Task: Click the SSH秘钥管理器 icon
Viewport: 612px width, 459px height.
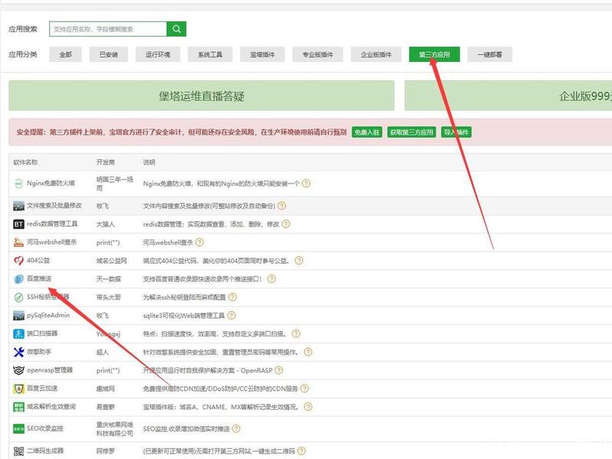Action: pyautogui.click(x=18, y=298)
